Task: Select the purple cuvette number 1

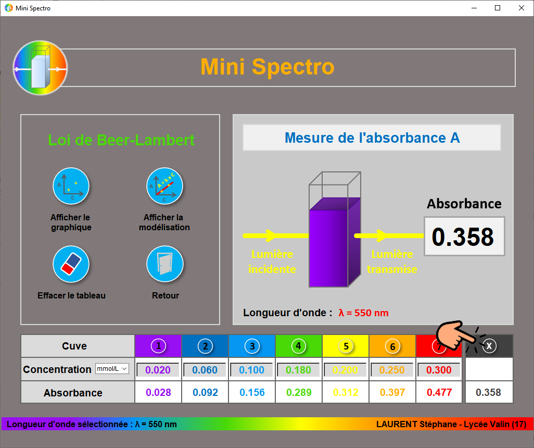Action: click(158, 346)
